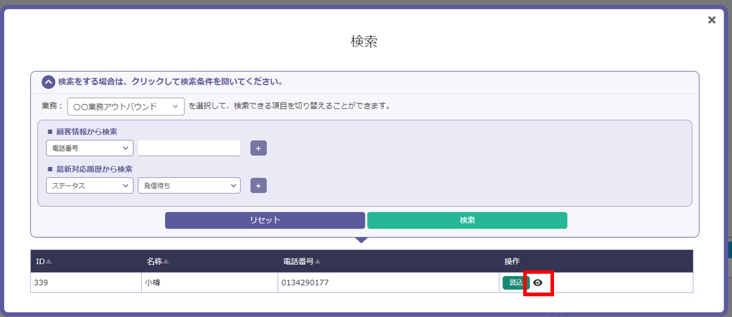Select the result cell with ID 339

coord(85,283)
